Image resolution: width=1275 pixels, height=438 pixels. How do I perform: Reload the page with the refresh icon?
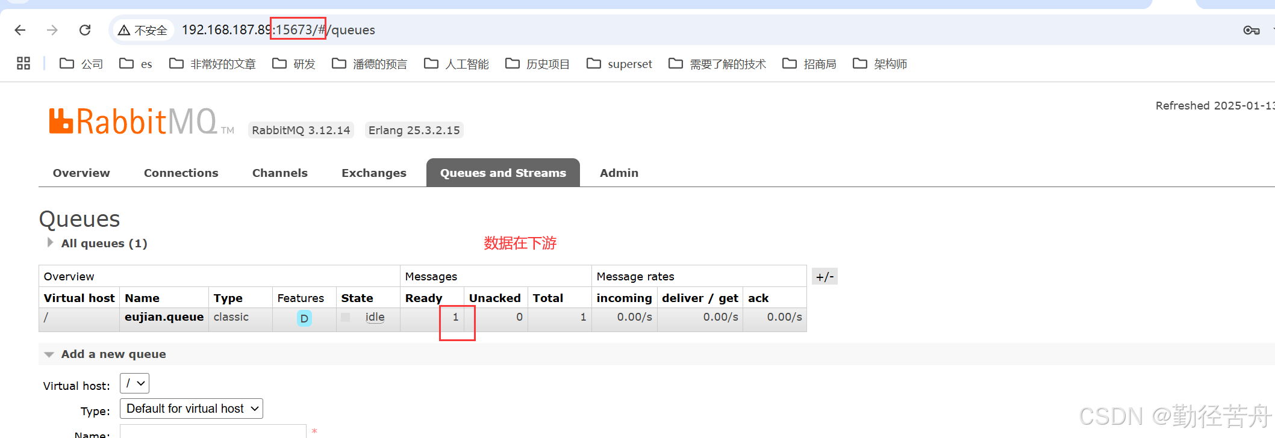85,30
